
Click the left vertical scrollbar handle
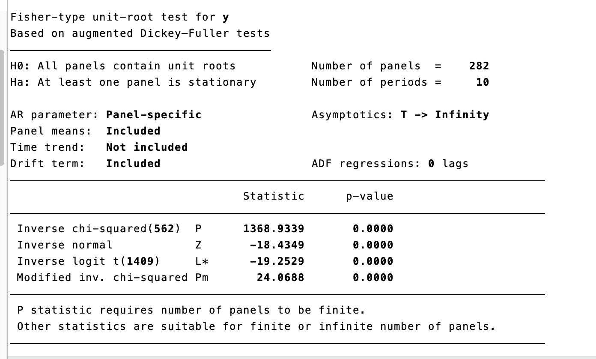point(2,109)
